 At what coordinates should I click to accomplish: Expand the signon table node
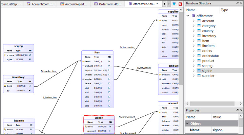[194, 70]
